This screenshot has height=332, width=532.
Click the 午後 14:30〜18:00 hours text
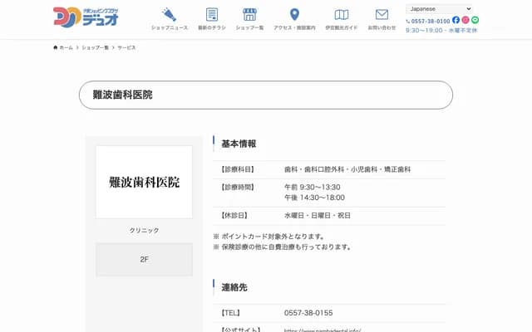pos(314,198)
